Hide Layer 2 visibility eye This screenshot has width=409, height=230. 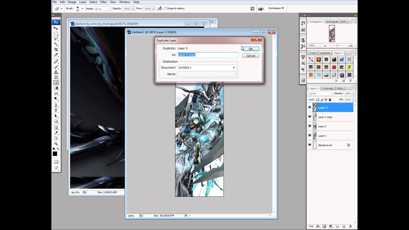click(310, 126)
